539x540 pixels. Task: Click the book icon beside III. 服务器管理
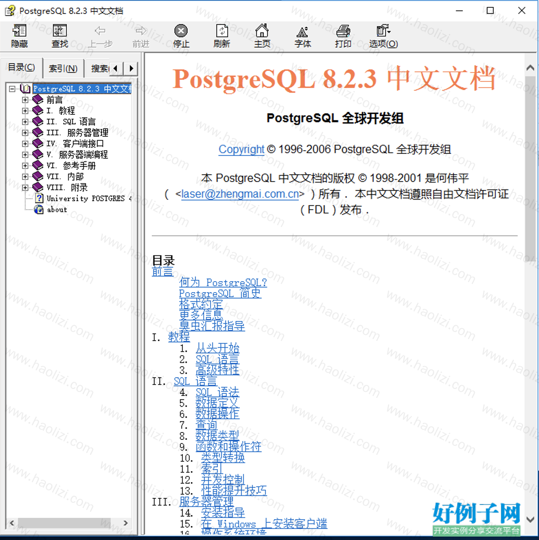[38, 132]
